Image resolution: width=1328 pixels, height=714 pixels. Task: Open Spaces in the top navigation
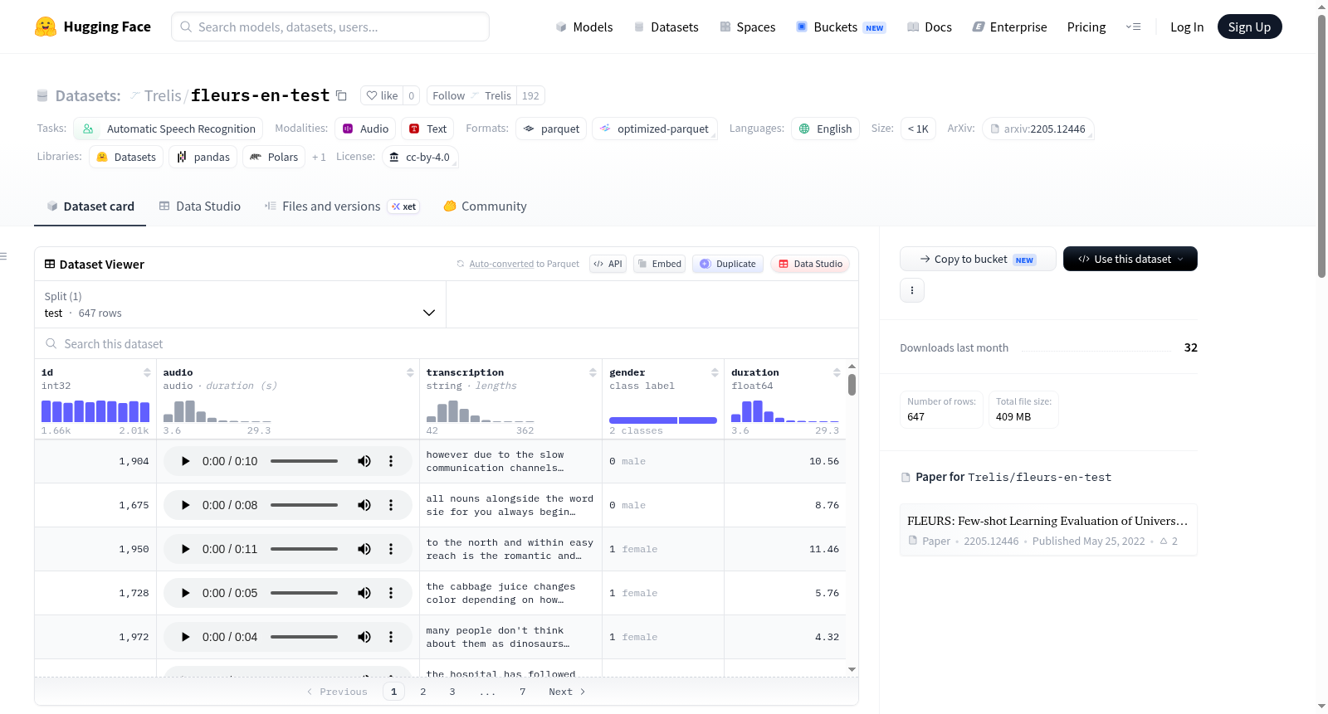coord(748,27)
